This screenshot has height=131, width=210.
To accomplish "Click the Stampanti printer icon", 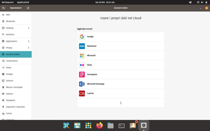I will 3,100.
